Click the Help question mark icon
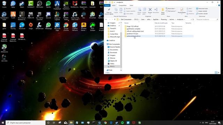Screen dimensions: 223x125 tap(219, 6)
